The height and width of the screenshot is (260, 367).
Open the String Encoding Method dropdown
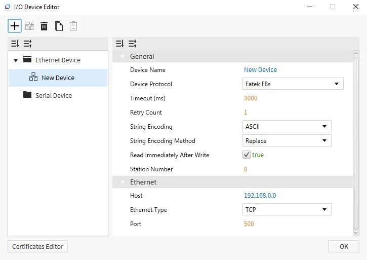point(287,141)
